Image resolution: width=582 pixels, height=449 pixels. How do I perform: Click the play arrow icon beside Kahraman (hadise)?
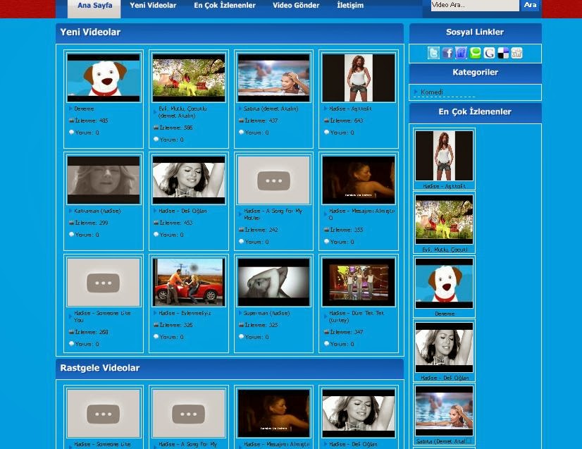click(70, 210)
